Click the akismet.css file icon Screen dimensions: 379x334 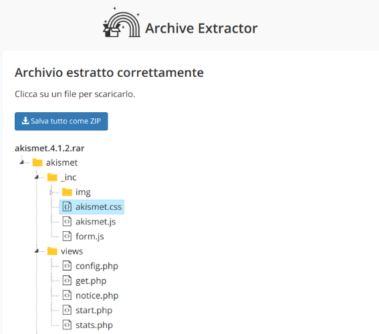pyautogui.click(x=67, y=206)
